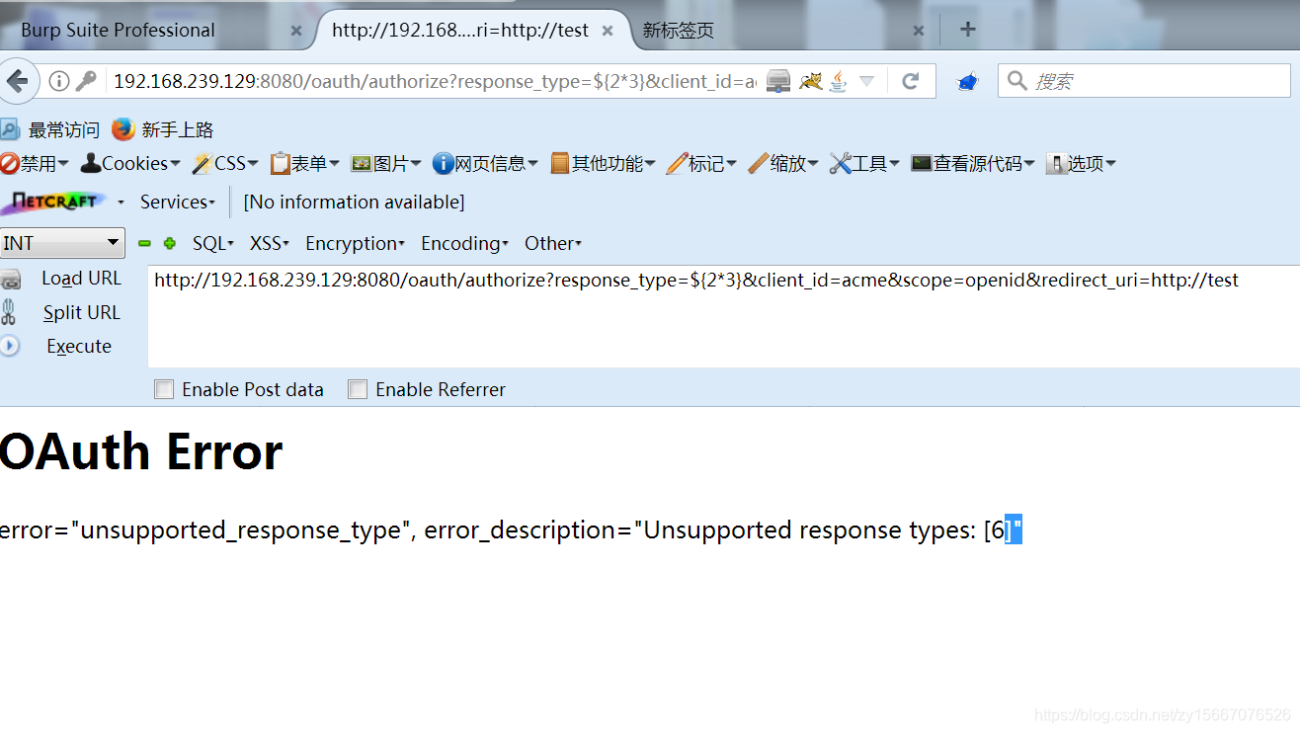This screenshot has width=1300, height=733.
Task: Open the 新手上路 Firefox bookmark
Action: pos(163,129)
